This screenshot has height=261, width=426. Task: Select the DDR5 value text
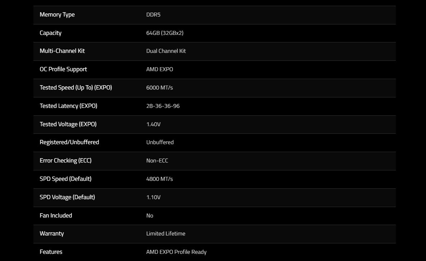(x=153, y=15)
